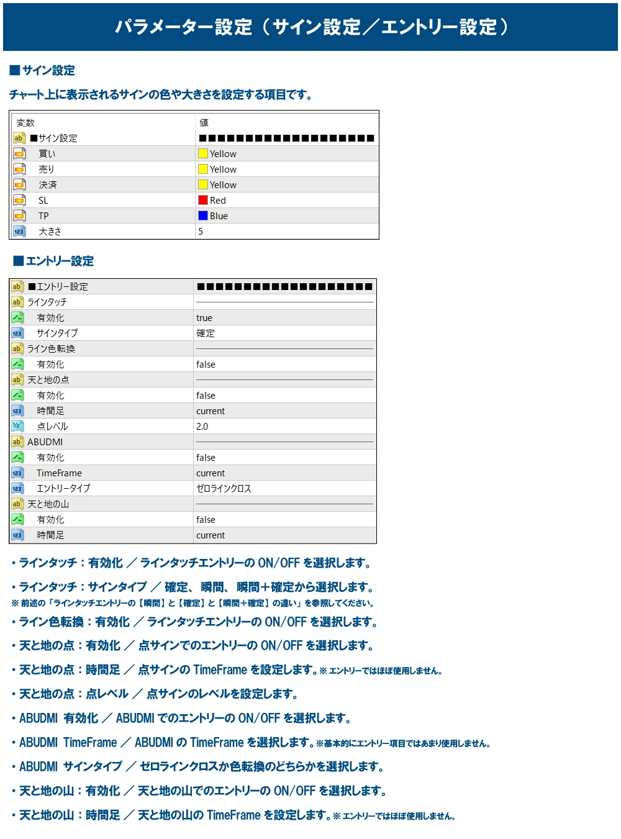Image resolution: width=621 pixels, height=839 pixels.
Task: Click the 123 icon beside 大きさ
Action: pos(19,231)
